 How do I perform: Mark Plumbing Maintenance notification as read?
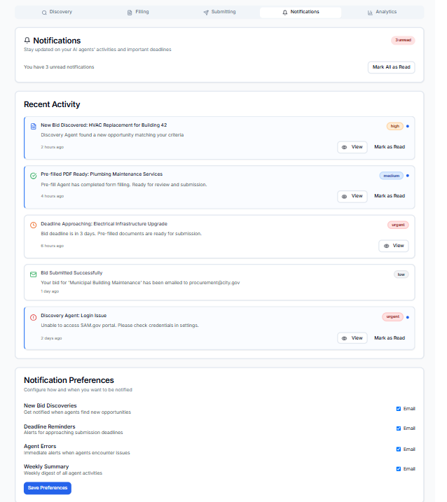[x=390, y=196]
